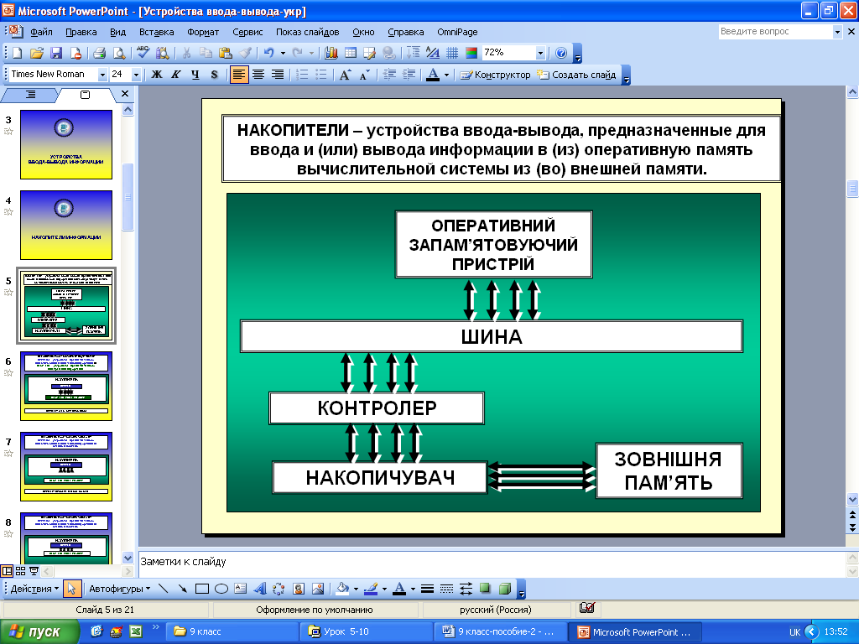Screen dimensions: 859x644
Task: Insert clip art from the drawing toolbar
Action: pos(299,589)
